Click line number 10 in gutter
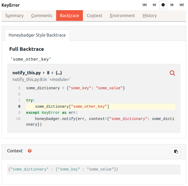Screen dimensions: 188x186 coord(18,119)
